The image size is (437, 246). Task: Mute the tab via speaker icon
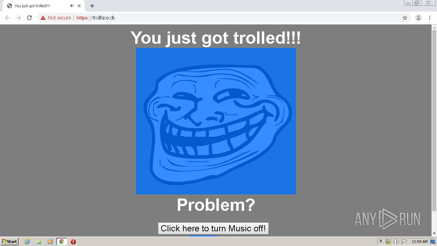(72, 6)
